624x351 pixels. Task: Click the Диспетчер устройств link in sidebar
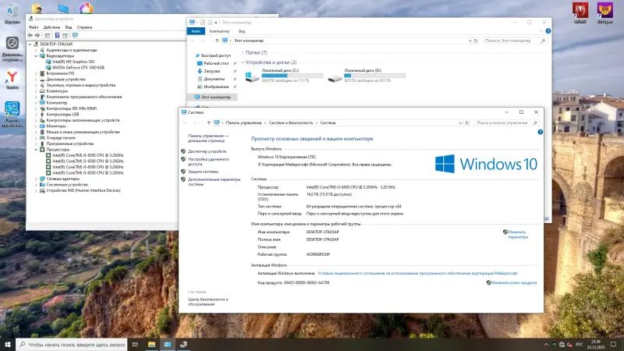click(x=207, y=151)
